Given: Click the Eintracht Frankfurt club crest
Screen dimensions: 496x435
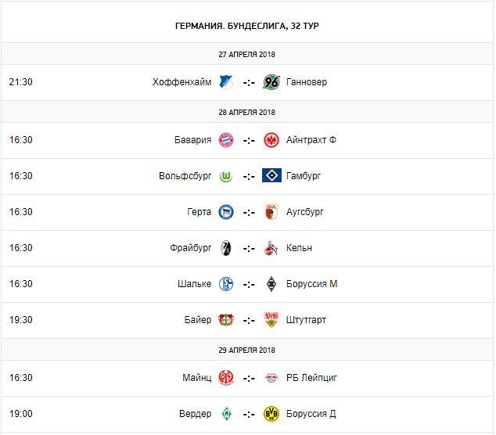Looking at the screenshot, I should [x=271, y=140].
